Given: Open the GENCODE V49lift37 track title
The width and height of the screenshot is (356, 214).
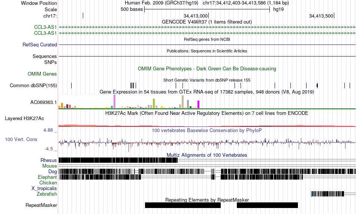Looking at the screenshot, I should tap(207, 22).
